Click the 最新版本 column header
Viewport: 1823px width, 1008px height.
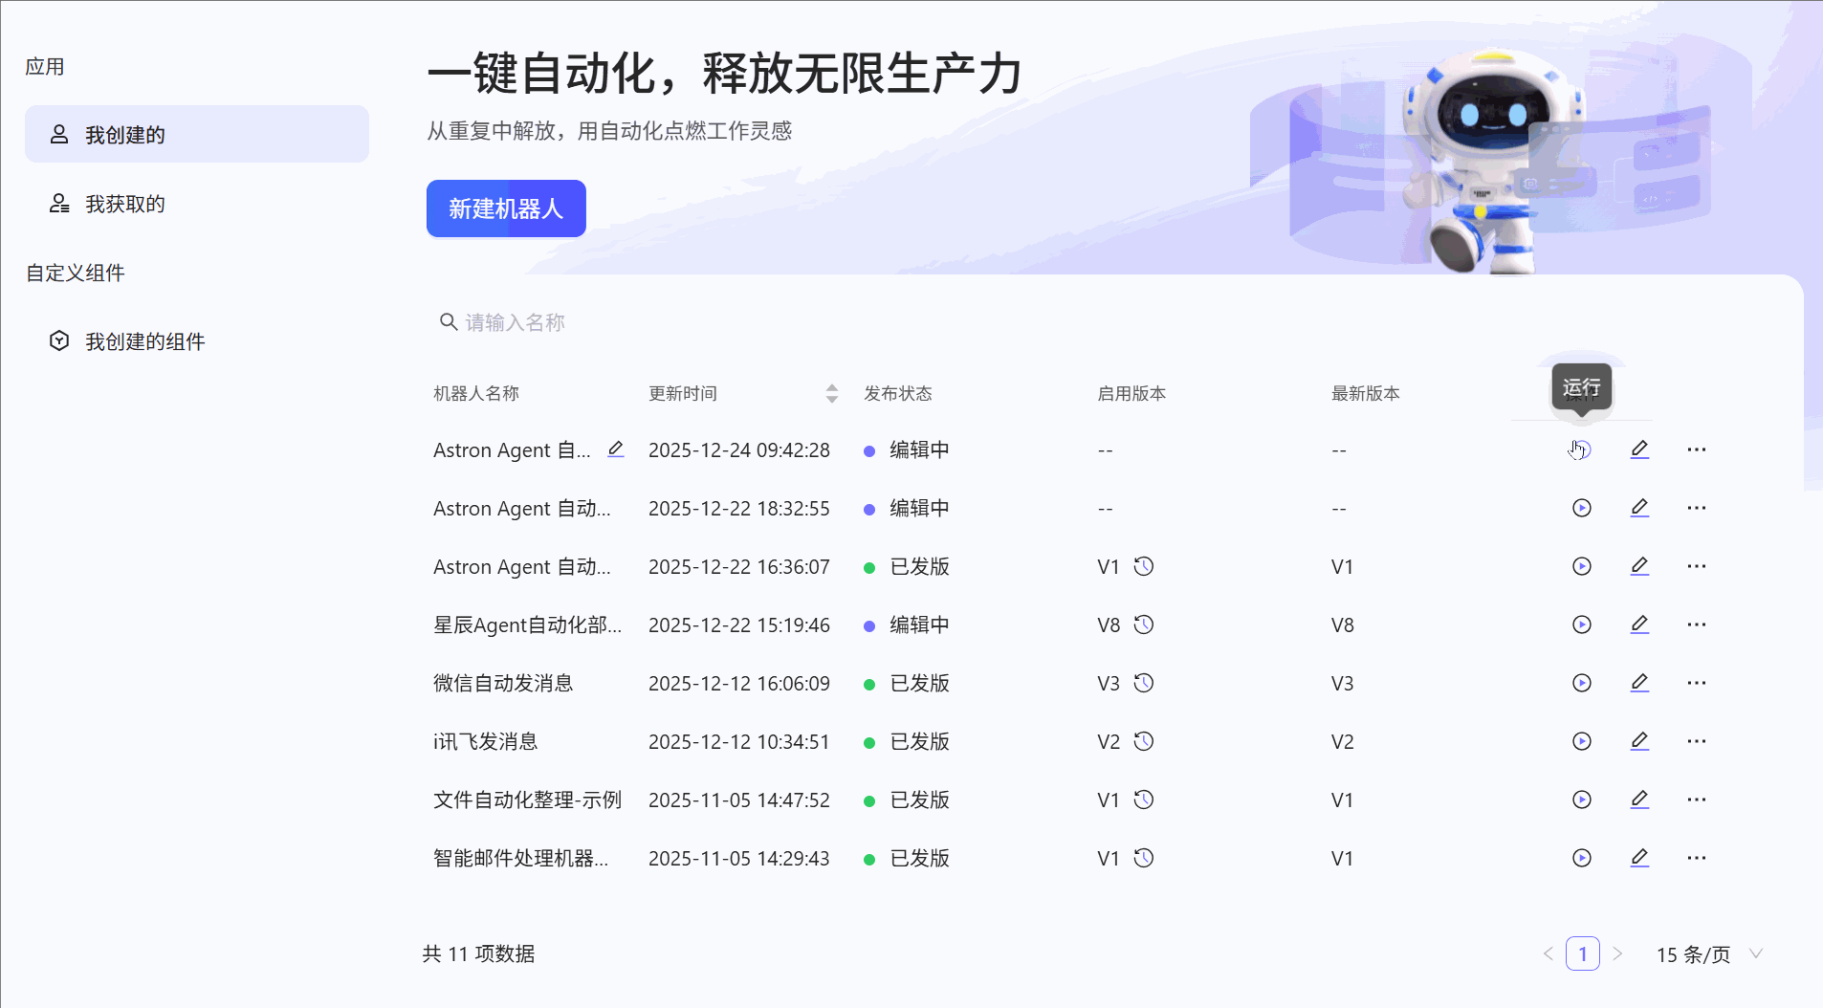1366,393
